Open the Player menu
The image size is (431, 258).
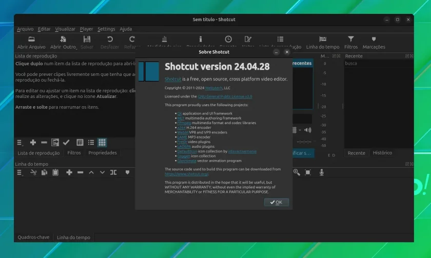click(x=86, y=29)
